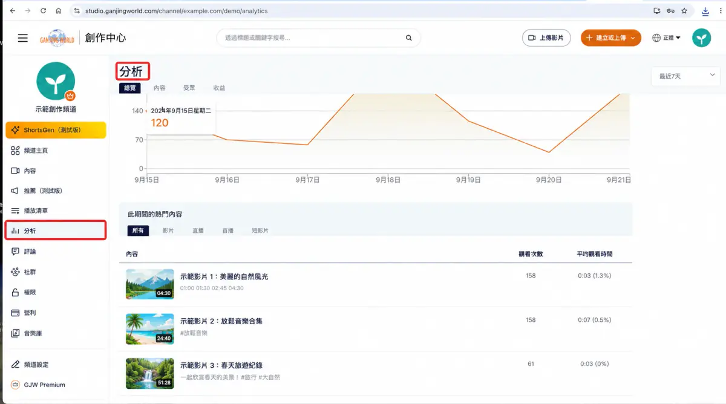Open video 示範影片 2：放鬆音樂合集

tap(221, 321)
